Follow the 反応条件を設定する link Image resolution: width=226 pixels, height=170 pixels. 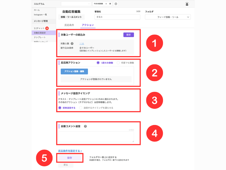pos(70,151)
